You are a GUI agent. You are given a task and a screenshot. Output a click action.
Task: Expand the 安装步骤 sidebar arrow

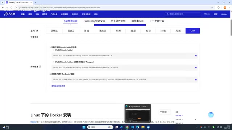pyautogui.click(x=195, y=120)
